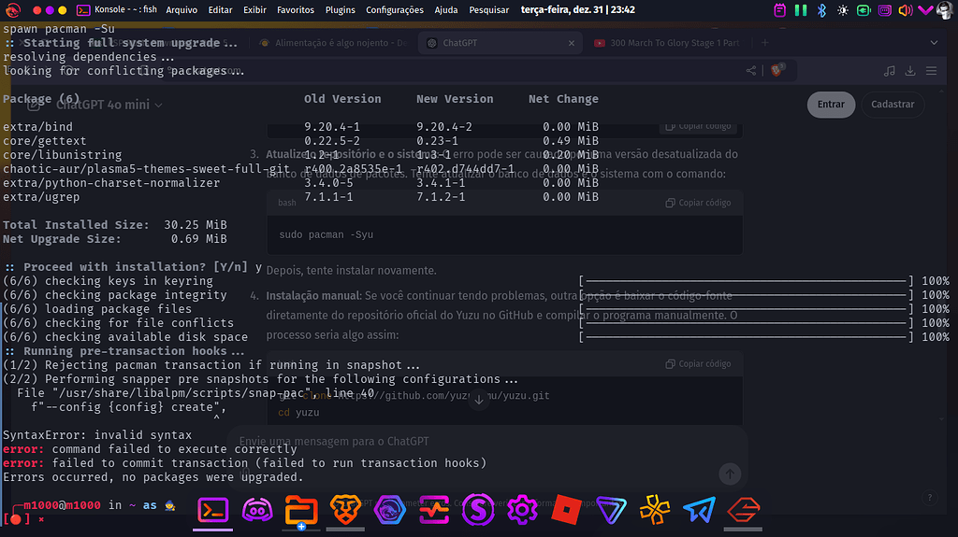958x537 pixels.
Task: Open the brightness tray icon
Action: tap(843, 10)
